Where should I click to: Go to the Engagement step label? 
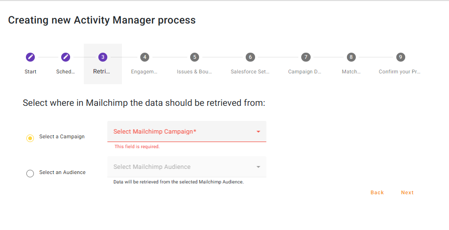[x=144, y=72]
